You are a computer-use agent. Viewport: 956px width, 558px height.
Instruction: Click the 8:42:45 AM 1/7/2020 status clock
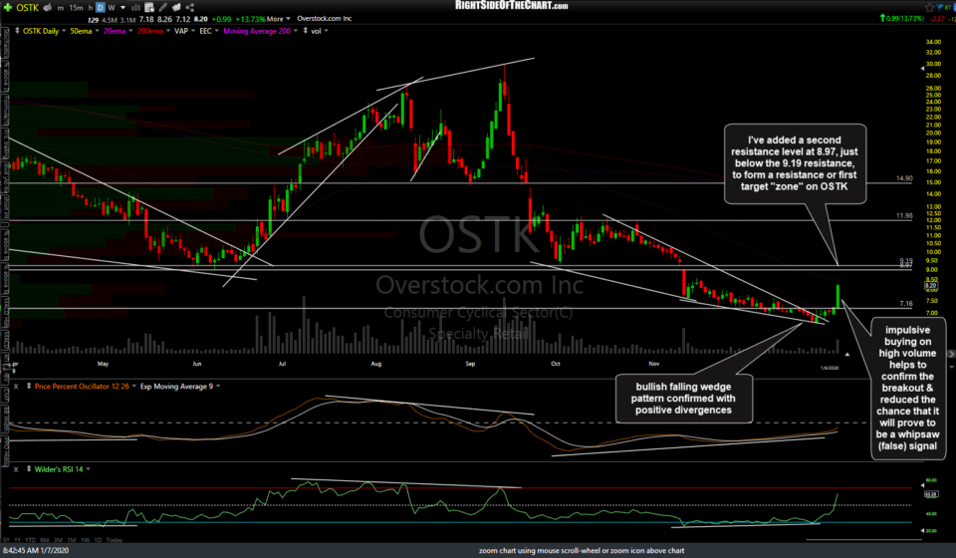(36, 551)
